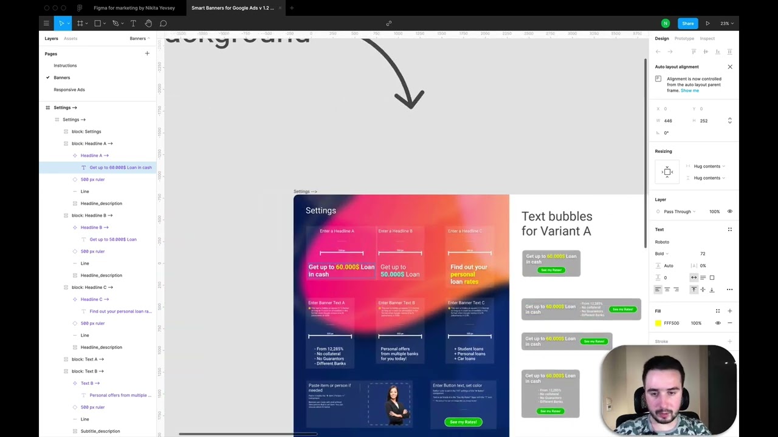Image resolution: width=778 pixels, height=437 pixels.
Task: Switch to the Prototype tab
Action: click(x=684, y=38)
